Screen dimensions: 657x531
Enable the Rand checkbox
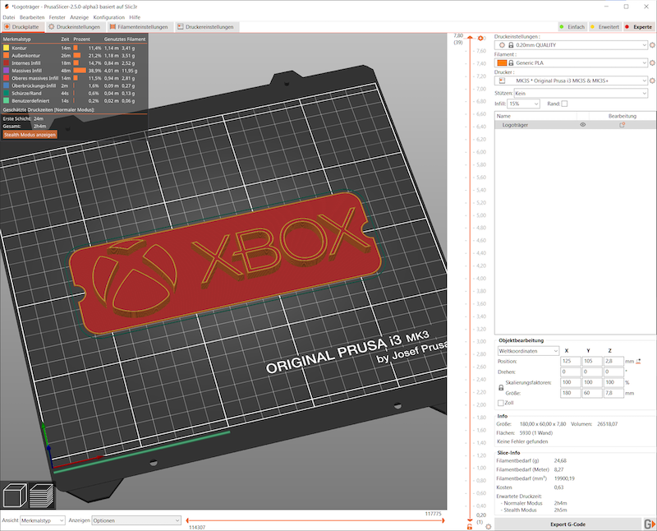(x=564, y=104)
